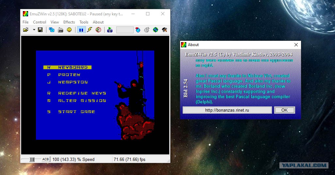Open the File menu
The width and height of the screenshot is (335, 175).
pos(25,22)
